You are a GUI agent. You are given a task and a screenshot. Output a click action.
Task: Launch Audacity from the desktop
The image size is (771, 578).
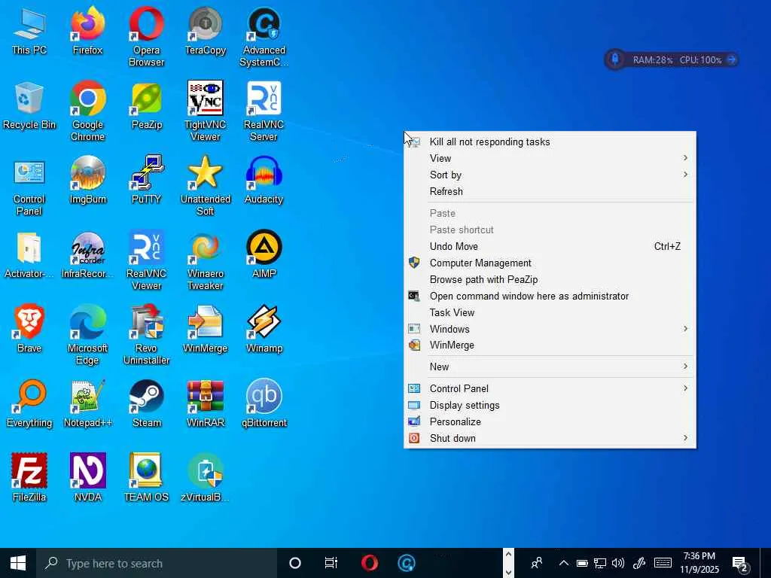[264, 179]
